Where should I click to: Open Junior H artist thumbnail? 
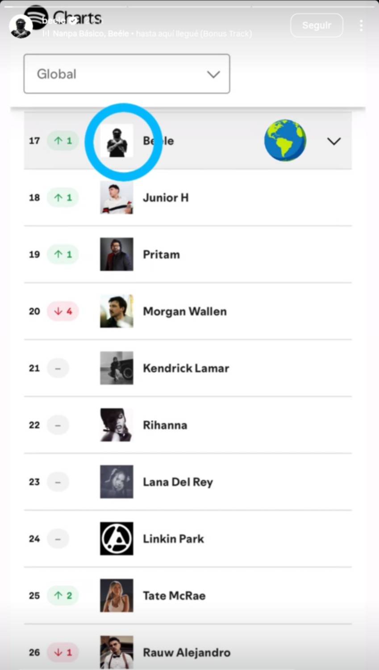point(117,197)
